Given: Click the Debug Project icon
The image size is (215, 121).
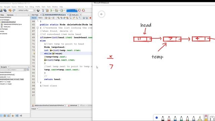Looking at the screenshot, I should [56, 10].
